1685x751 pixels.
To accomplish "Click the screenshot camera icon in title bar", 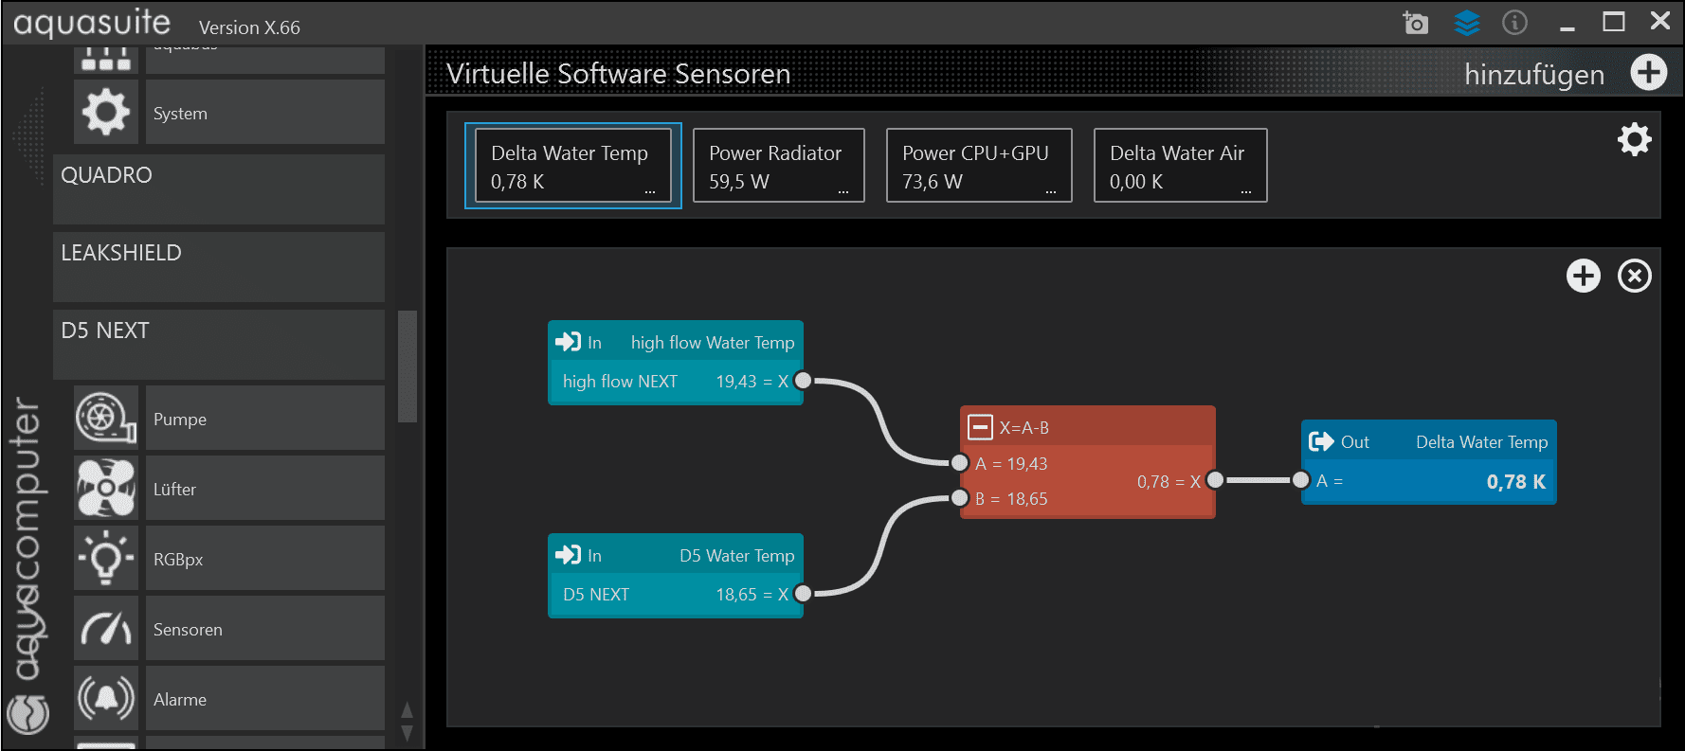I will 1415,22.
